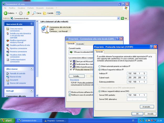Click Annulla in TCP/IP dialog
The height and width of the screenshot is (123, 164).
(150, 114)
